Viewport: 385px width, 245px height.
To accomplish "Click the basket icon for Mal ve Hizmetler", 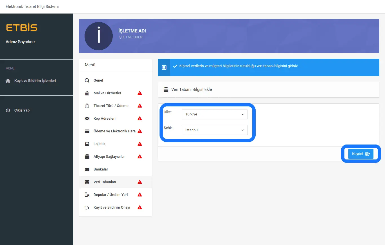I will click(x=87, y=93).
